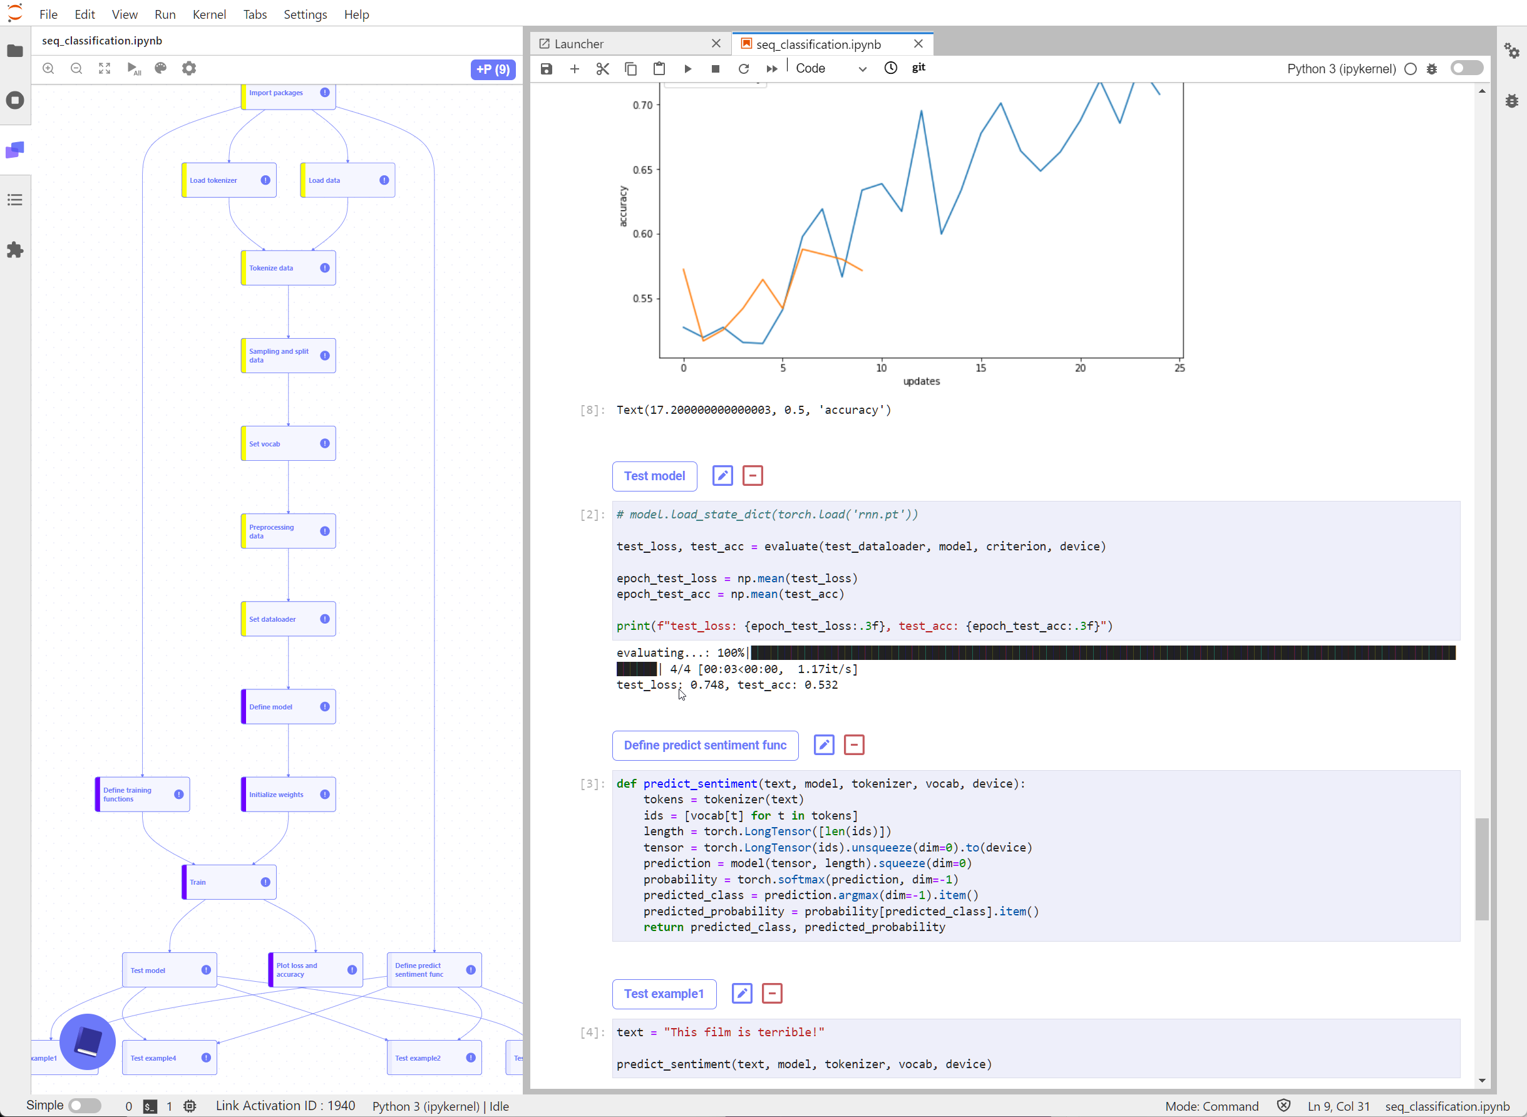Click the +P (9) button
Image resolution: width=1527 pixels, height=1117 pixels.
pyautogui.click(x=493, y=69)
